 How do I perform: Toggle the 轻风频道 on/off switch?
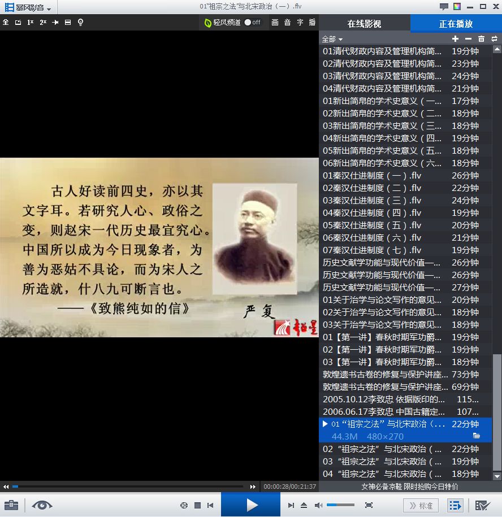click(252, 23)
